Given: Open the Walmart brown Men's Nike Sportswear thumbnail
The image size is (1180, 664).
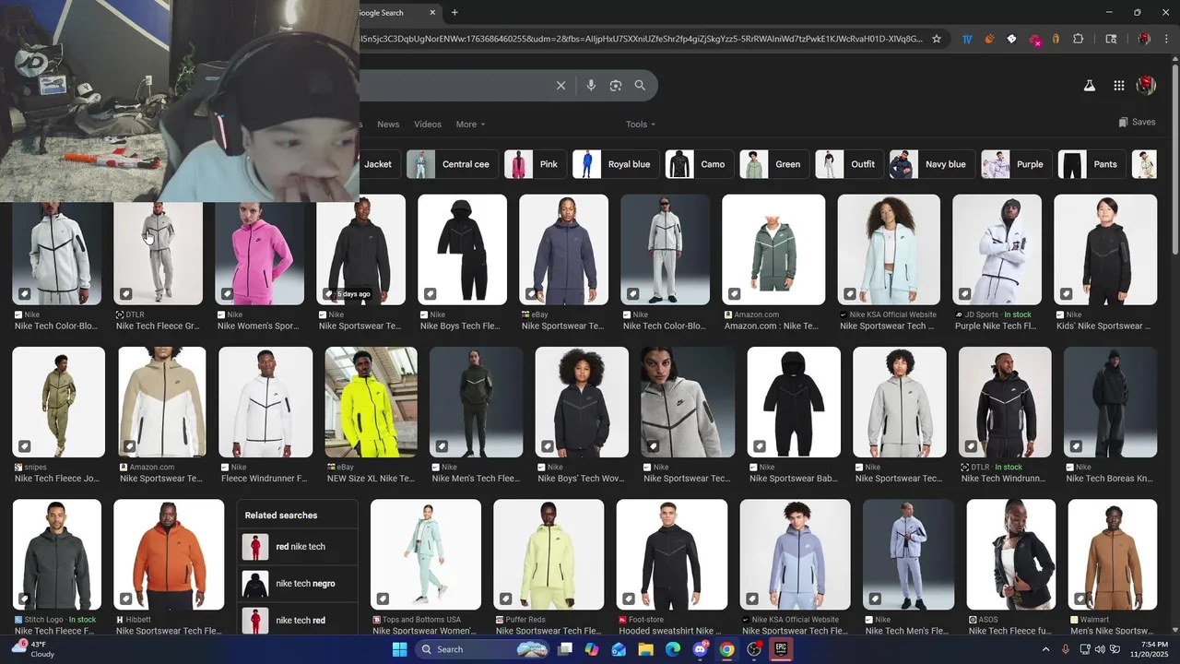Looking at the screenshot, I should click(1112, 554).
